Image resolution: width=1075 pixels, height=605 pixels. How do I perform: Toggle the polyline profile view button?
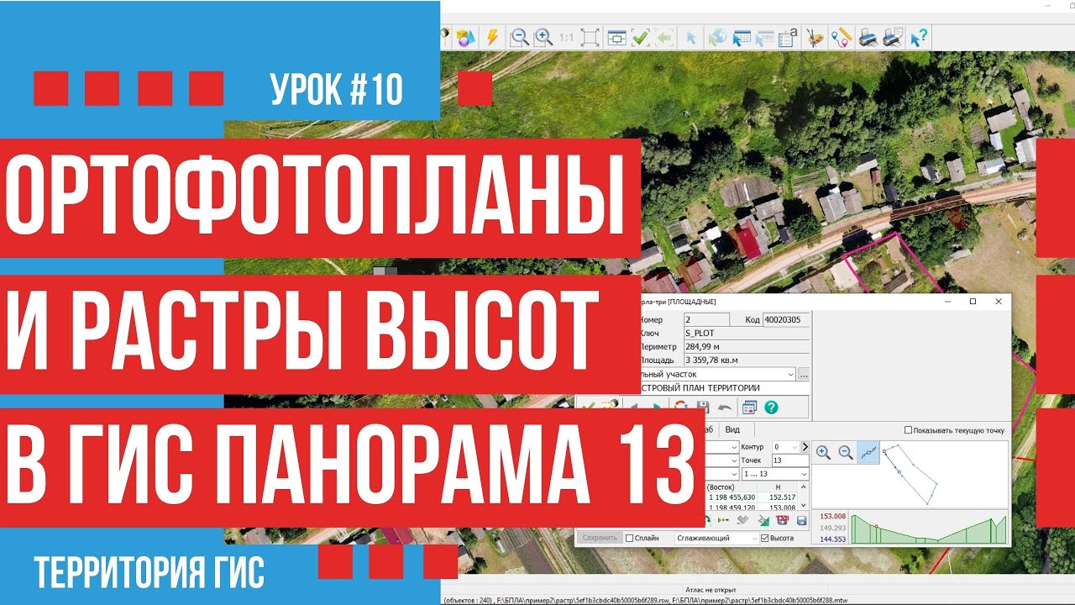click(x=868, y=452)
